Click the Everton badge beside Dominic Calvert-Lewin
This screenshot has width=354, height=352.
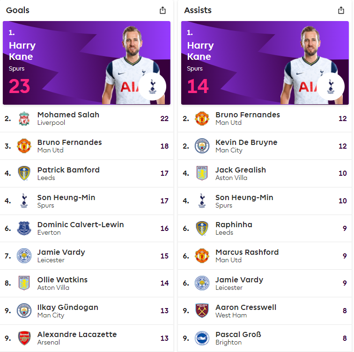24,228
